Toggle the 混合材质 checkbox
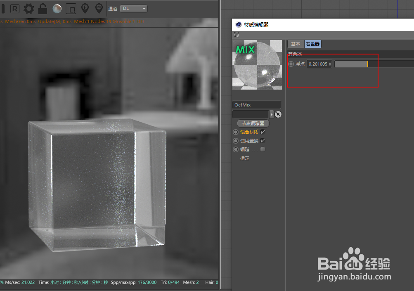Image resolution: width=414 pixels, height=291 pixels. click(263, 132)
